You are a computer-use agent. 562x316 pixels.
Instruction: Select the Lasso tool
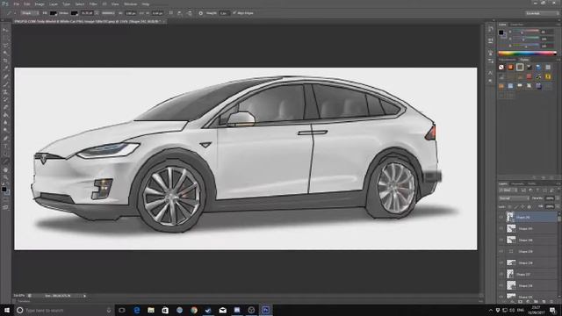(x=5, y=46)
